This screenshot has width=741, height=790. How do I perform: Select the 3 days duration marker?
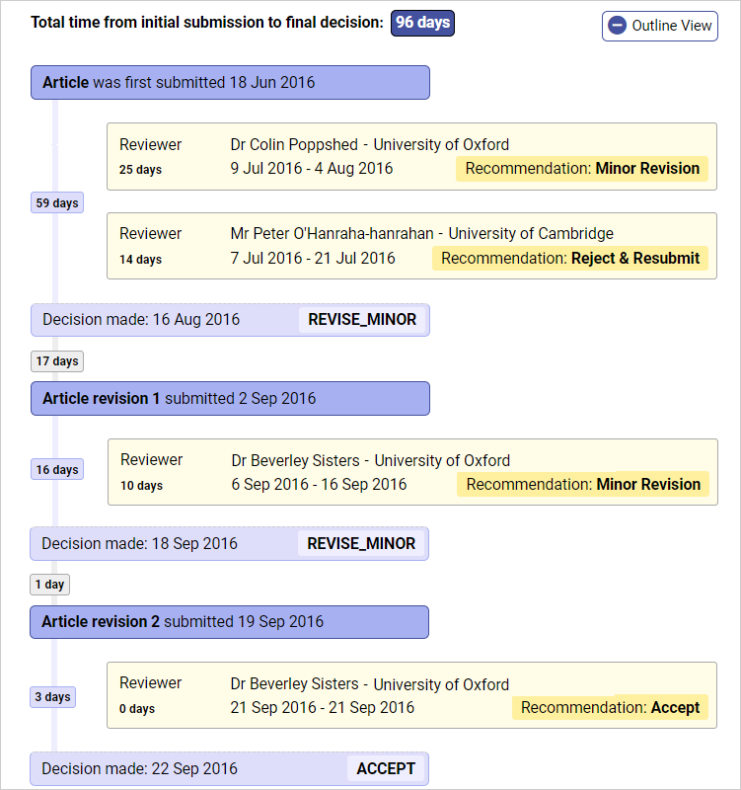(52, 697)
